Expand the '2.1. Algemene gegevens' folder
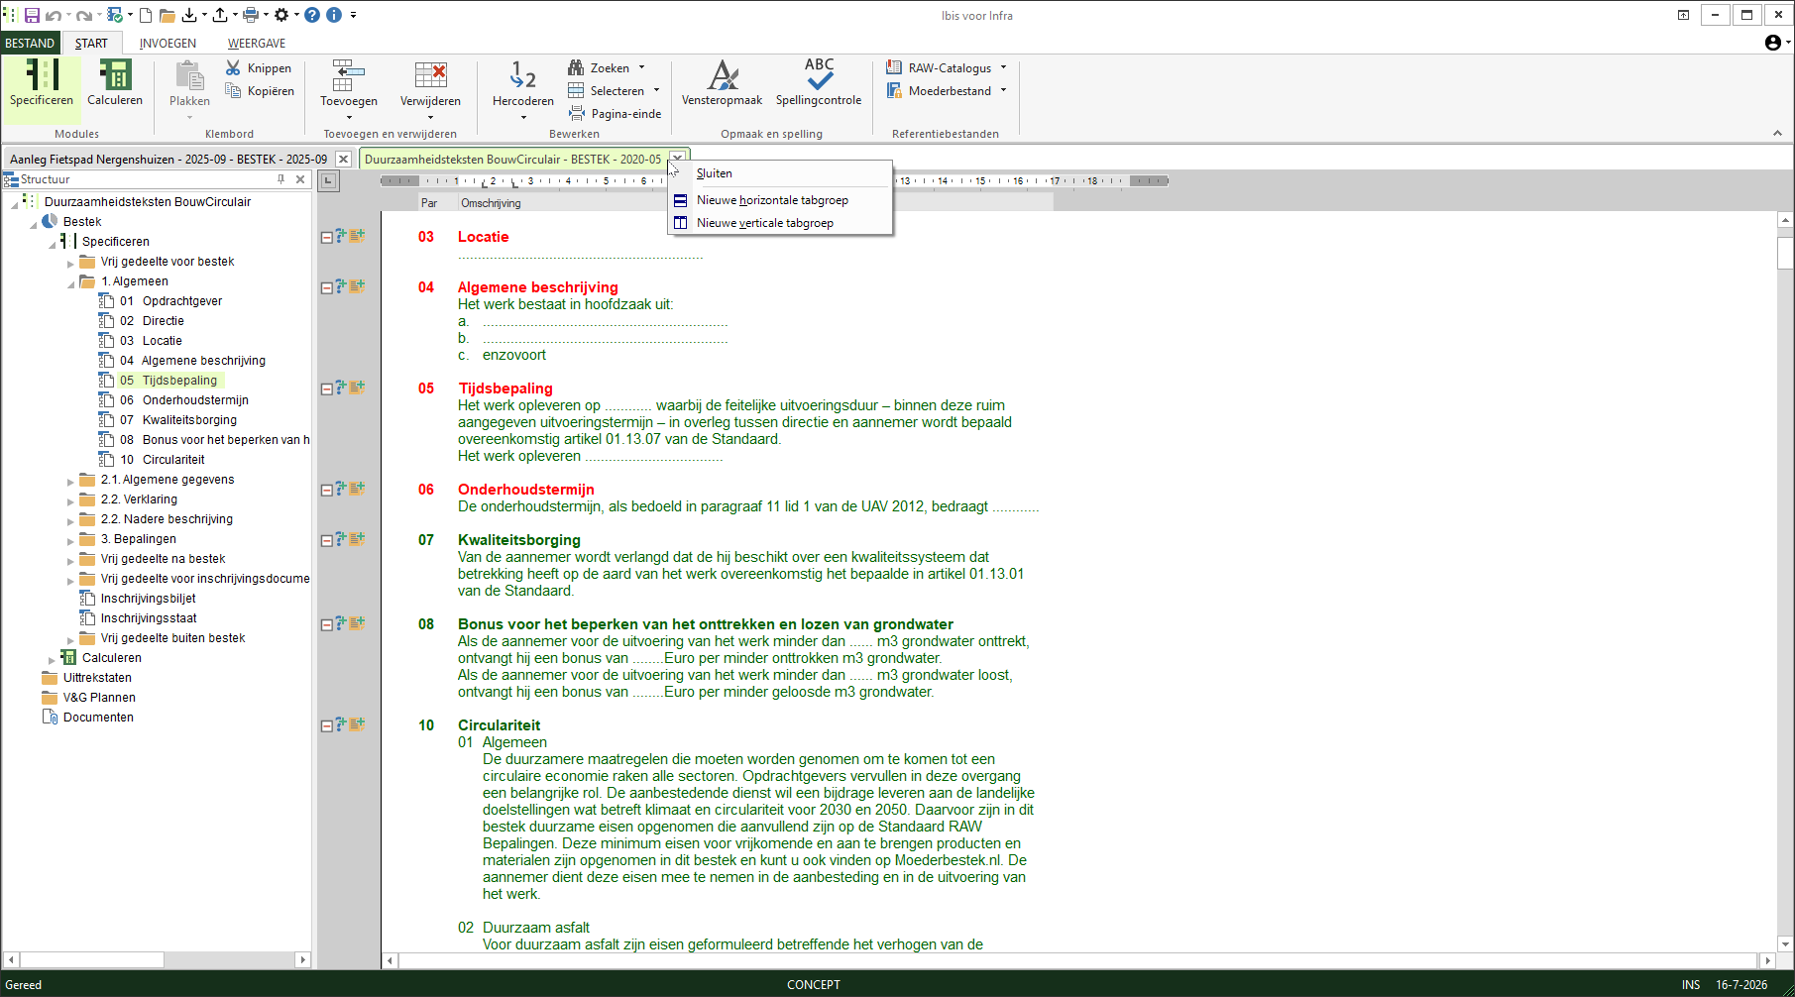Screen dimensions: 1795x997 pos(70,482)
